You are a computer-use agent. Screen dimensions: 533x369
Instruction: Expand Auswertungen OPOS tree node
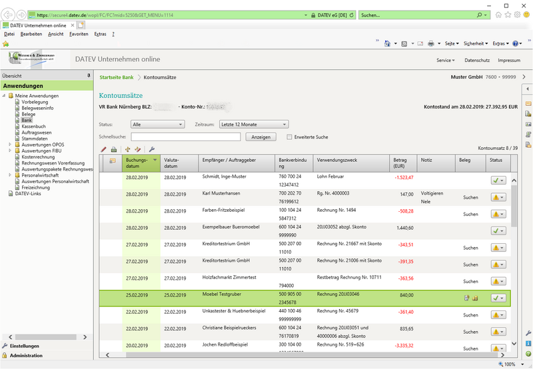pyautogui.click(x=10, y=145)
